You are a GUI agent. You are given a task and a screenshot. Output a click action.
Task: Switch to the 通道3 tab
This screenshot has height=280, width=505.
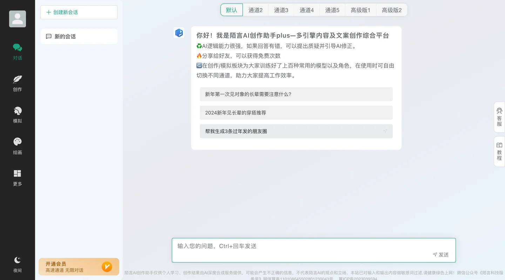click(281, 10)
